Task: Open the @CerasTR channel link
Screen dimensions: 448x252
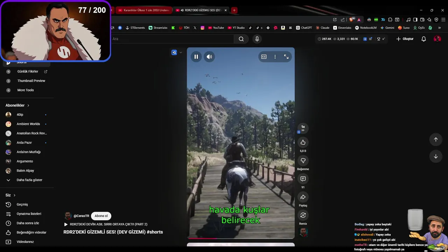Action: [x=81, y=216]
